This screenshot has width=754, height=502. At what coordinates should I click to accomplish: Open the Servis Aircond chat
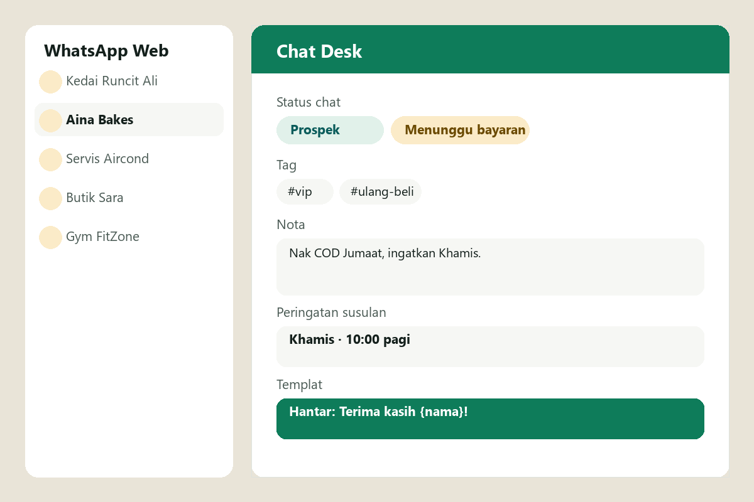tap(129, 159)
